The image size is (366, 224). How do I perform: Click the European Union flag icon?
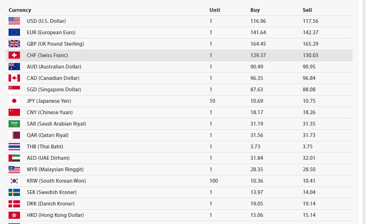[x=14, y=32]
